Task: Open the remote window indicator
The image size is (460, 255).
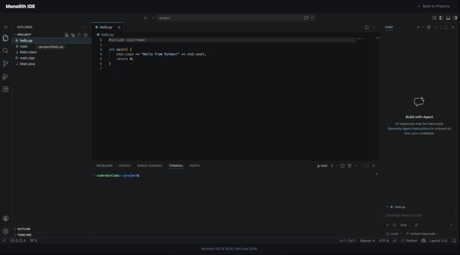Action: [x=4, y=241]
